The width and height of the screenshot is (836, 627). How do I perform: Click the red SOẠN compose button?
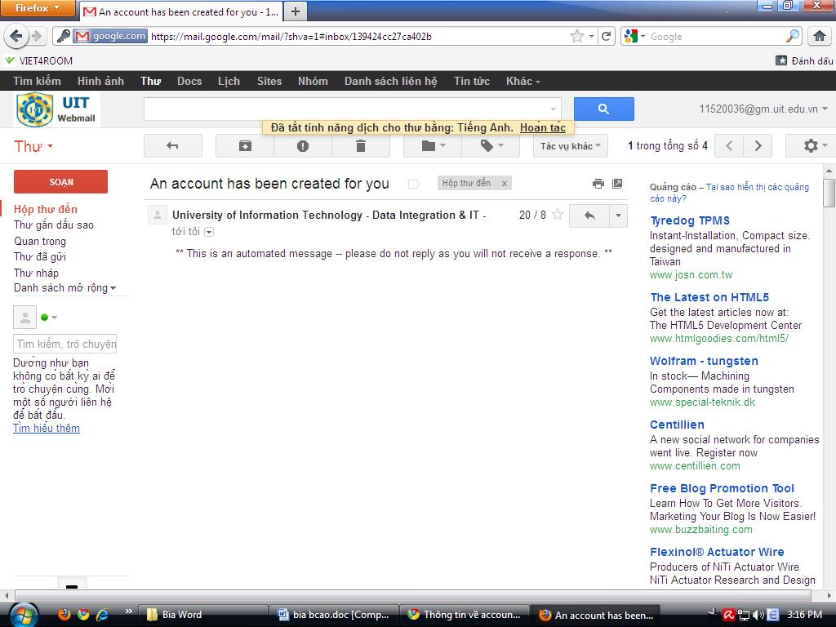[x=60, y=182]
